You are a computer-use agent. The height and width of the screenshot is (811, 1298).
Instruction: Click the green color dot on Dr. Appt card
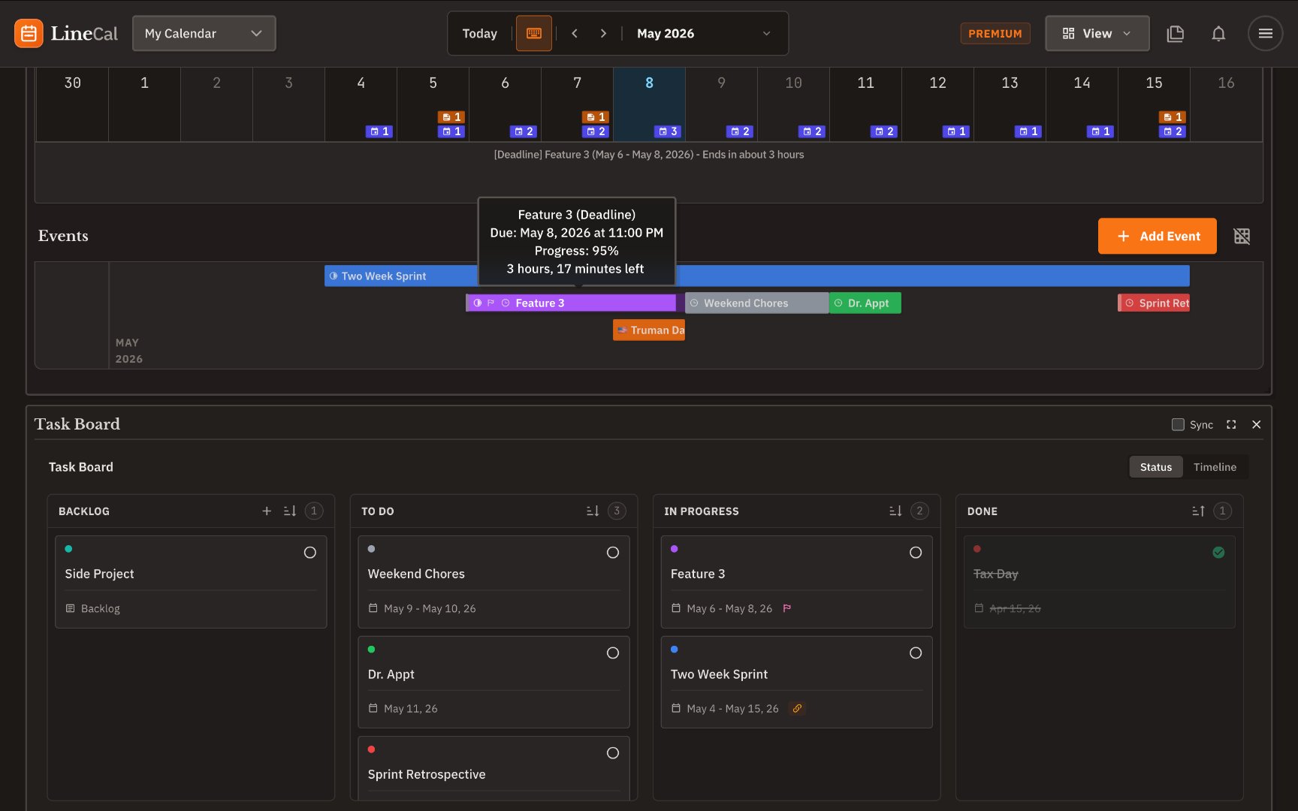(x=371, y=650)
